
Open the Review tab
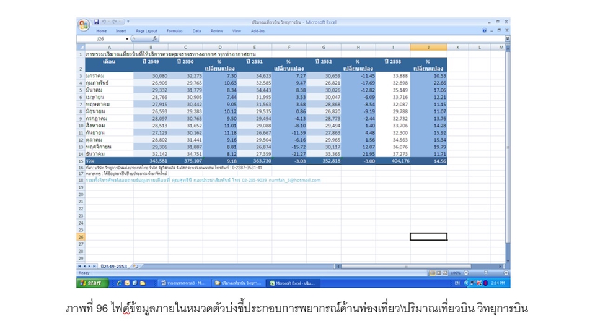[217, 31]
